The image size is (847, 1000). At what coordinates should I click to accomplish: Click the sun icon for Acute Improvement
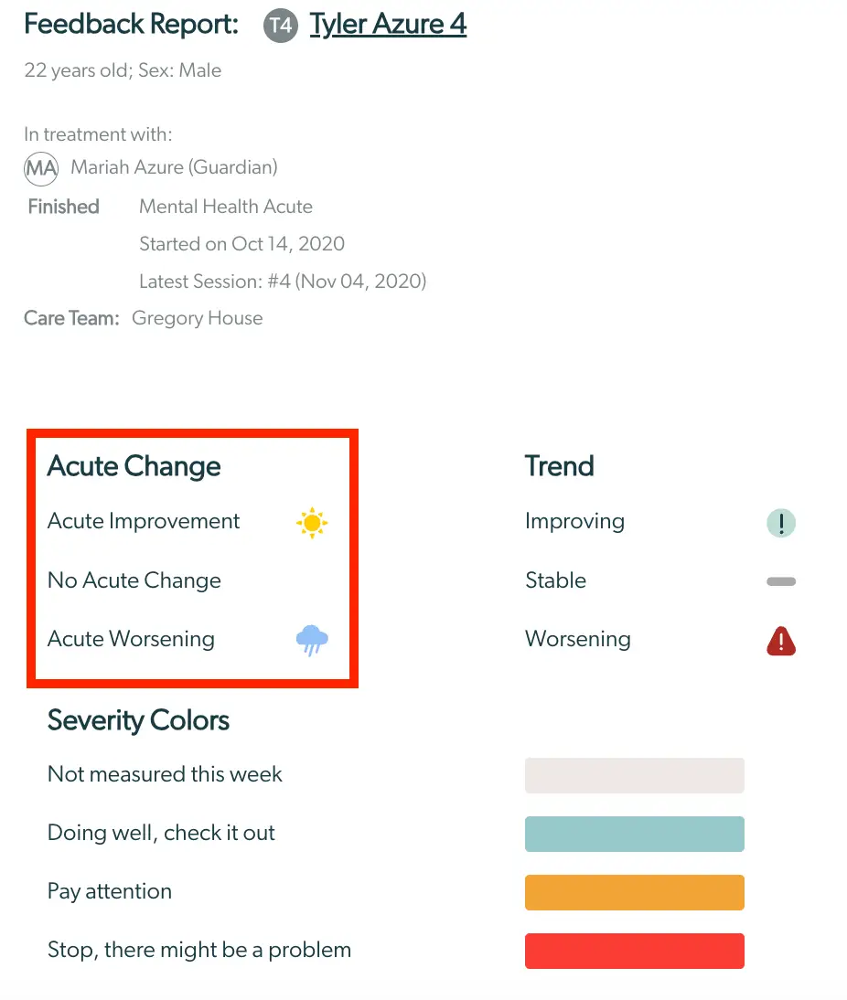coord(311,522)
